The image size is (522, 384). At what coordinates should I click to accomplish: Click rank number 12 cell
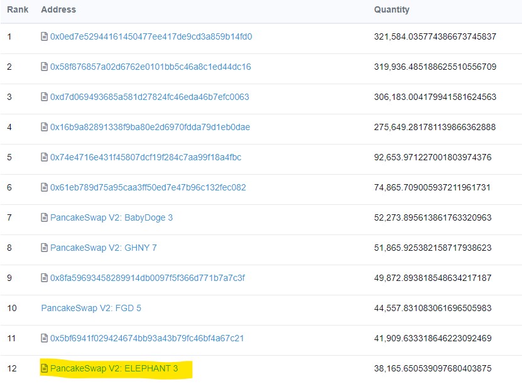pos(12,368)
